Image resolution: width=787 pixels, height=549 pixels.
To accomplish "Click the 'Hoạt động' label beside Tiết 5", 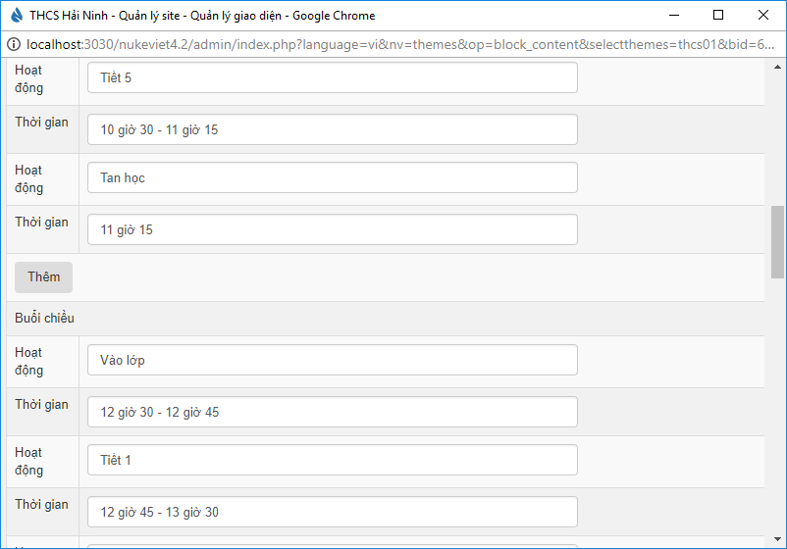I will [29, 78].
